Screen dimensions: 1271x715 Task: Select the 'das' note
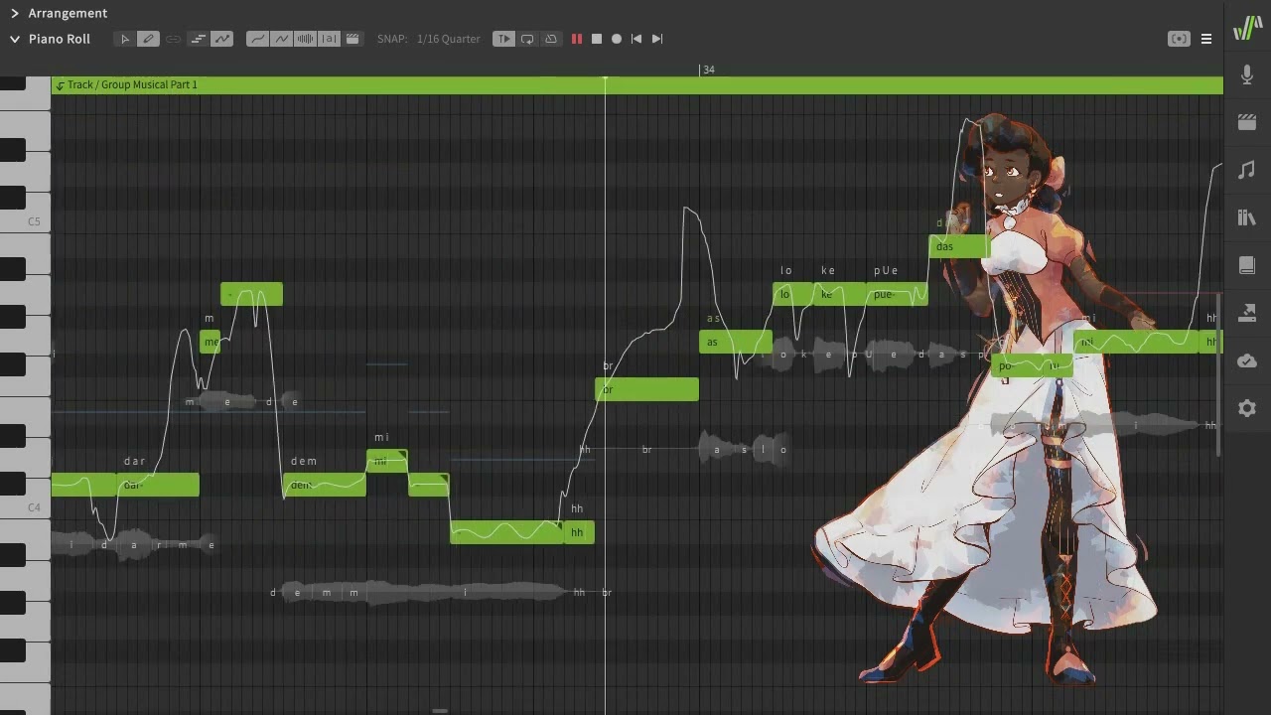tap(959, 246)
